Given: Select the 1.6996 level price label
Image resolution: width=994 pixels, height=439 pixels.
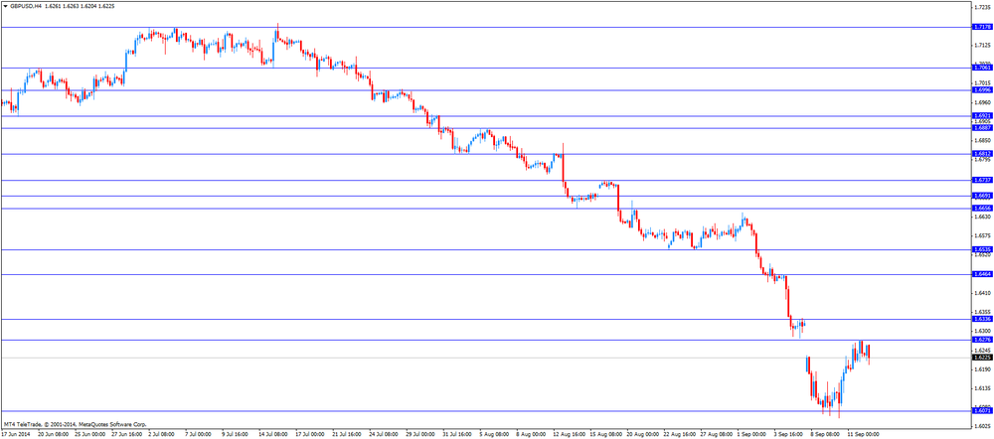Looking at the screenshot, I should click(981, 90).
